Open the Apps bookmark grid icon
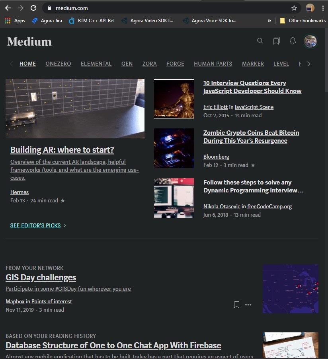The width and height of the screenshot is (328, 359). [8, 21]
